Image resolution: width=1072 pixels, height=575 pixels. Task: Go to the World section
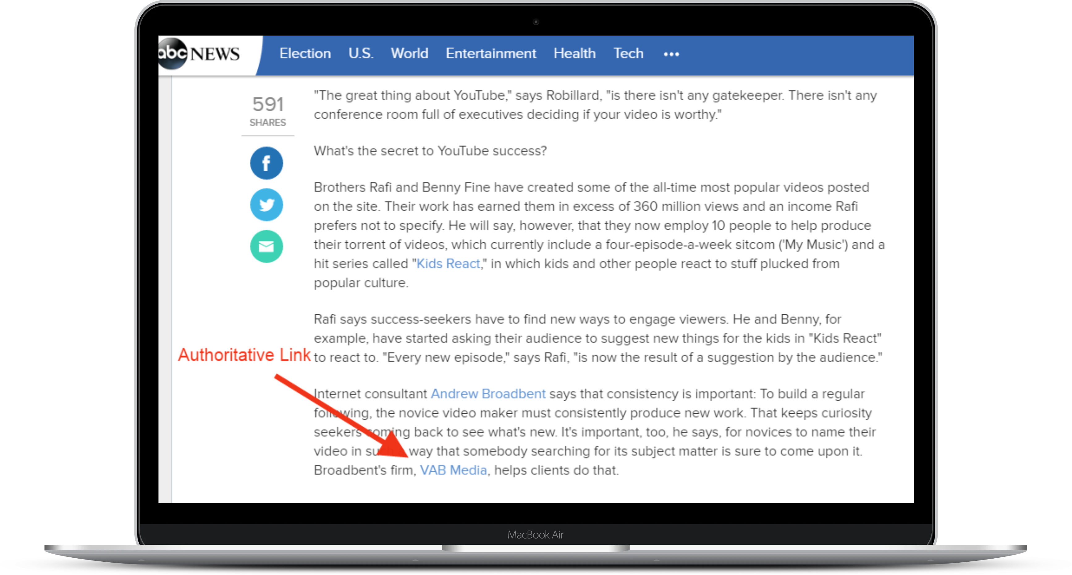(409, 53)
